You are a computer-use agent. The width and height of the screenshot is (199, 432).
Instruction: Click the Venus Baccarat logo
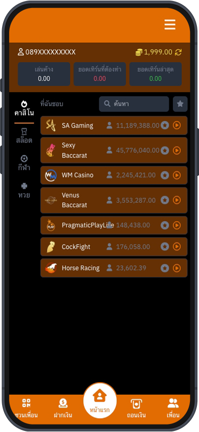coord(51,200)
